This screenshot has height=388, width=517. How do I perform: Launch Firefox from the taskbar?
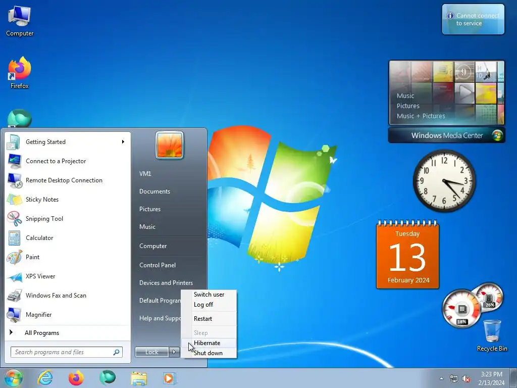(x=76, y=378)
